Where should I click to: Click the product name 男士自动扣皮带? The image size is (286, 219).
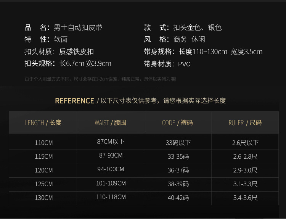point(78,27)
